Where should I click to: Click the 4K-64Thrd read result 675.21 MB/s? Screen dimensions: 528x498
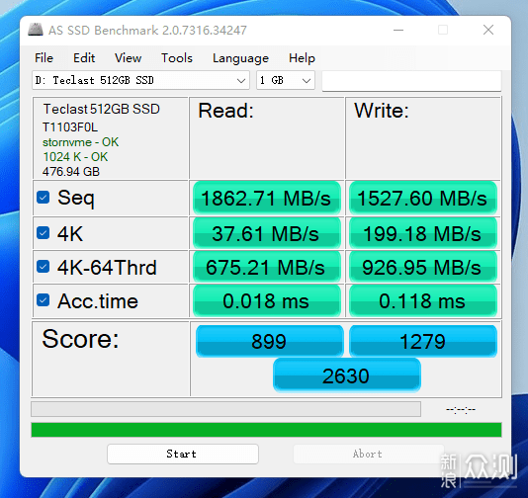pyautogui.click(x=266, y=267)
